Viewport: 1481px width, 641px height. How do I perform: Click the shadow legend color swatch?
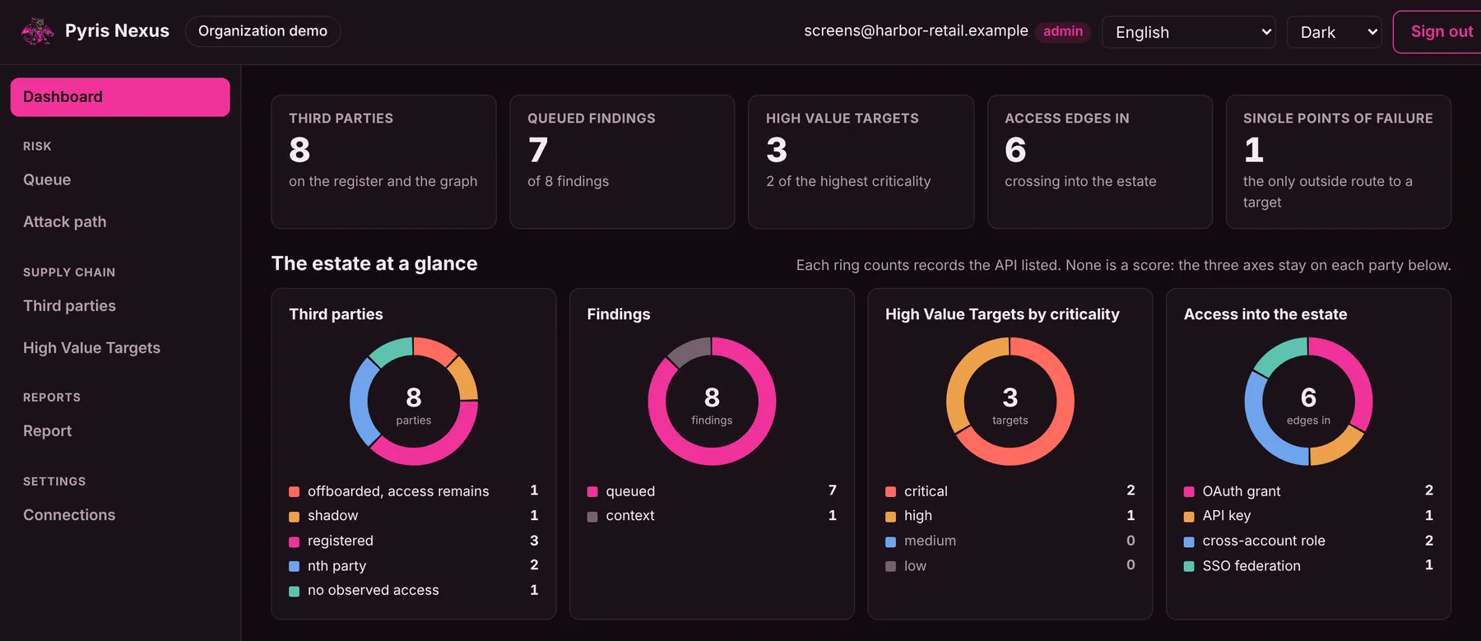click(x=294, y=517)
